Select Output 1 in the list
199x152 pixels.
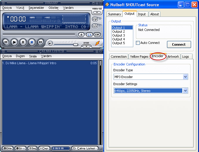(x=122, y=28)
